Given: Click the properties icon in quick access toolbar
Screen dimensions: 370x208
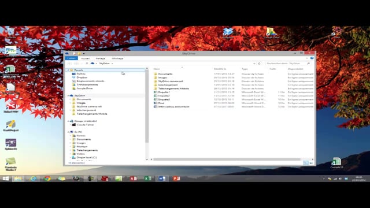Looking at the screenshot, I should pyautogui.click(x=75, y=54).
